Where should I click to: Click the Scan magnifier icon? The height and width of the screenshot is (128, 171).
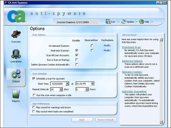tap(108, 22)
